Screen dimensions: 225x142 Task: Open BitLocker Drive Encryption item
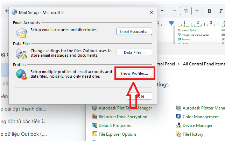tap(123, 117)
